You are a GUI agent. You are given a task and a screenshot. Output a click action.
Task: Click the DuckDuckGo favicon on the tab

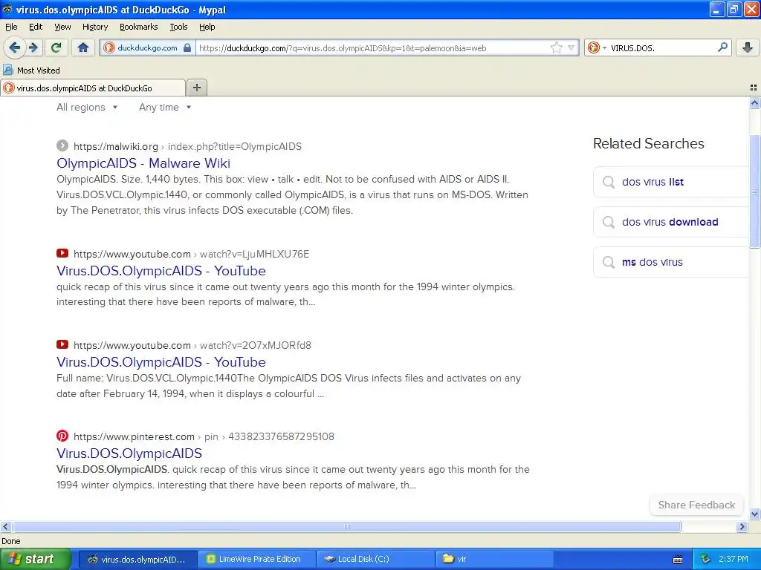coord(9,88)
